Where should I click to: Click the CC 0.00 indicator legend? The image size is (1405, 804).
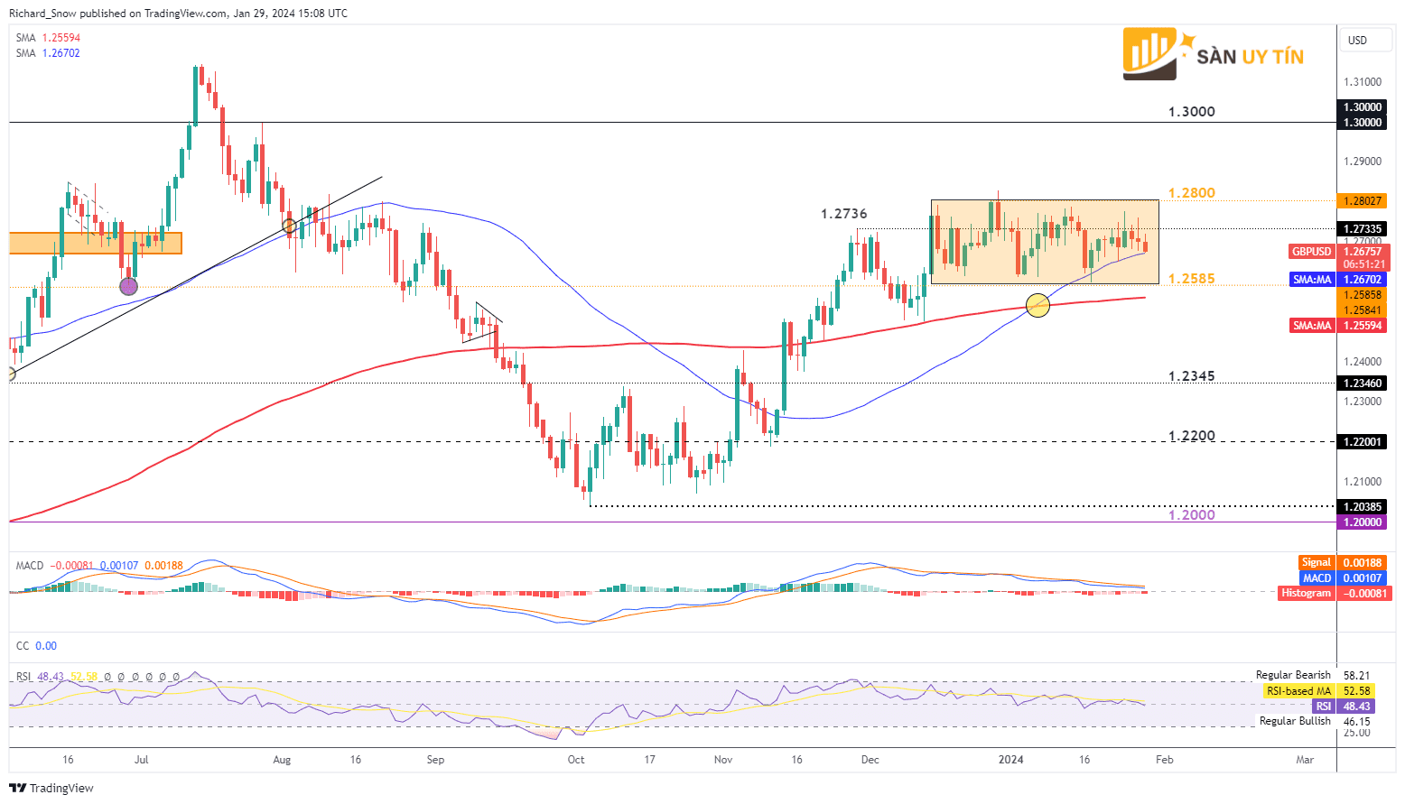pos(36,646)
